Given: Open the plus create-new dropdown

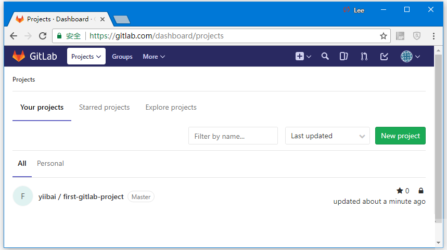Looking at the screenshot, I should click(x=303, y=56).
